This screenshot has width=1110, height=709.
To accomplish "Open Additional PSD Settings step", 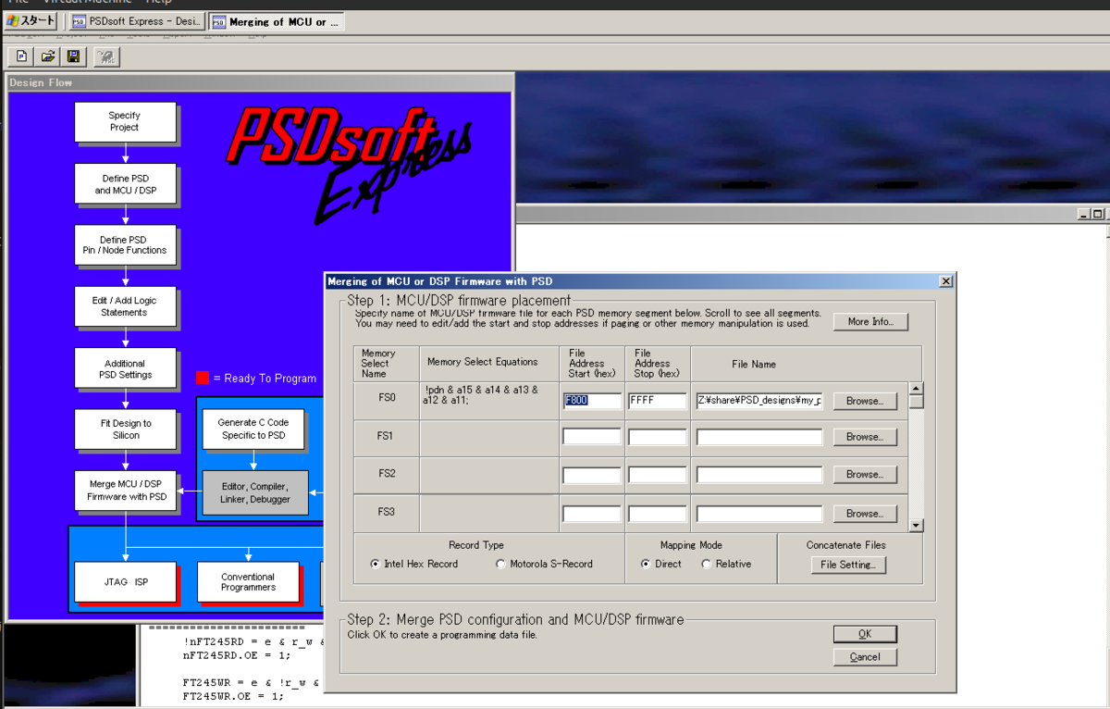I will 125,368.
